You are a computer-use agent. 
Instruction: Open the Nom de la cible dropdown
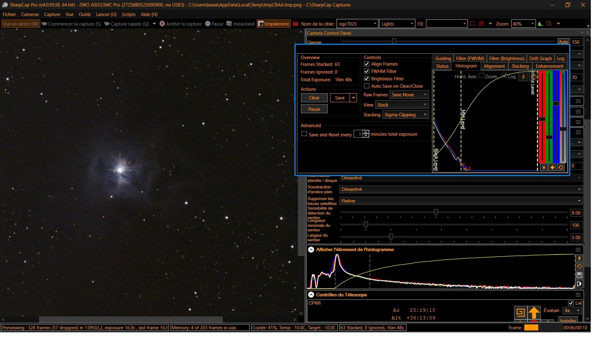pyautogui.click(x=375, y=24)
